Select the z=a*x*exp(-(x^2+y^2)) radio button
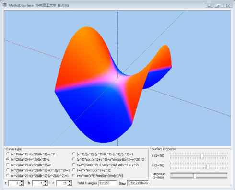235x190 pixels. click(73, 170)
